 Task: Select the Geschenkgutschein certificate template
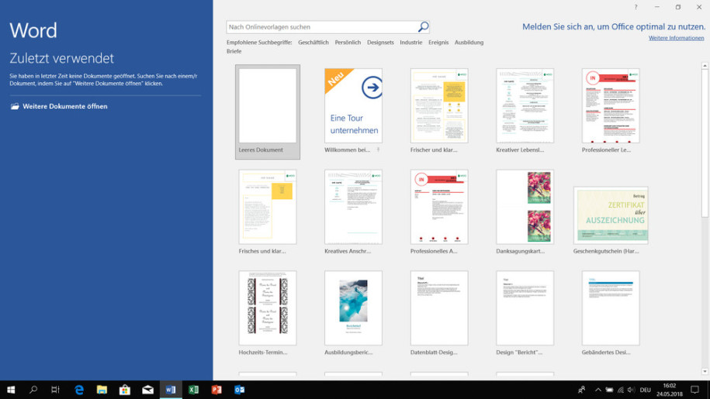[x=611, y=215]
